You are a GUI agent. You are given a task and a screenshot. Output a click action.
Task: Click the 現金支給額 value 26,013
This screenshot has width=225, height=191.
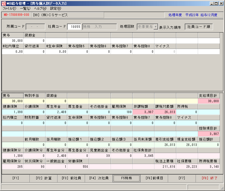click(187, 145)
